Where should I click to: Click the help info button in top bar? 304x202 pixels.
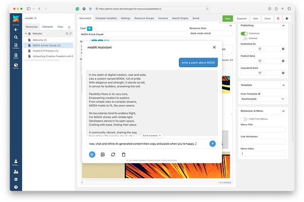click(287, 19)
